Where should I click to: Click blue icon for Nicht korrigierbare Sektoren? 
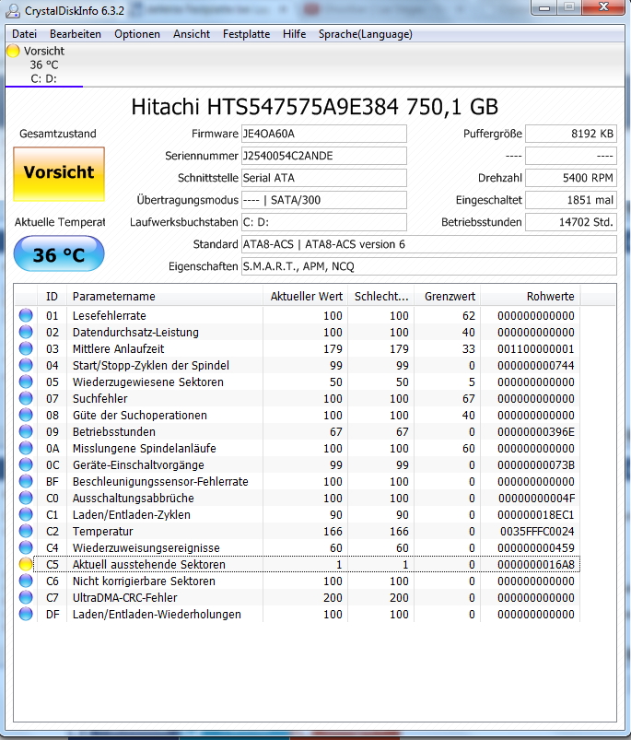tap(26, 581)
